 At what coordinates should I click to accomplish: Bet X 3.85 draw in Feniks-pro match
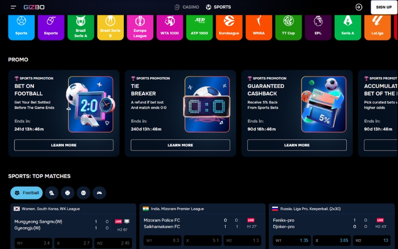tap(332, 241)
